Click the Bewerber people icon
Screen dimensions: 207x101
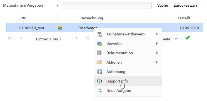click(x=99, y=43)
